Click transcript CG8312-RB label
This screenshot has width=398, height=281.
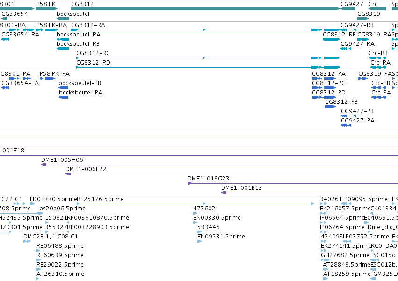pos(339,35)
